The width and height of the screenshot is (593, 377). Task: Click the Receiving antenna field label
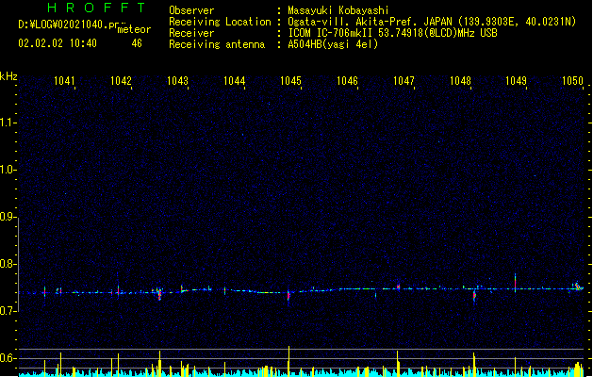pyautogui.click(x=217, y=44)
